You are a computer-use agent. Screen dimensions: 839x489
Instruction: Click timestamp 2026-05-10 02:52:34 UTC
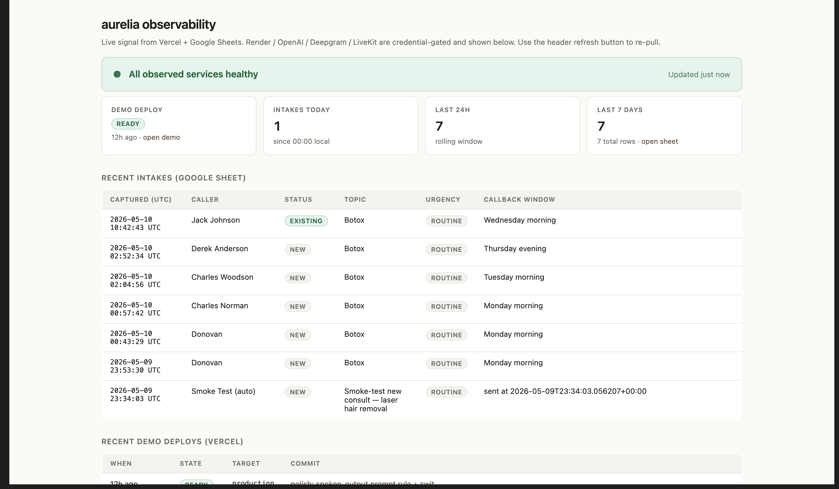coord(135,252)
